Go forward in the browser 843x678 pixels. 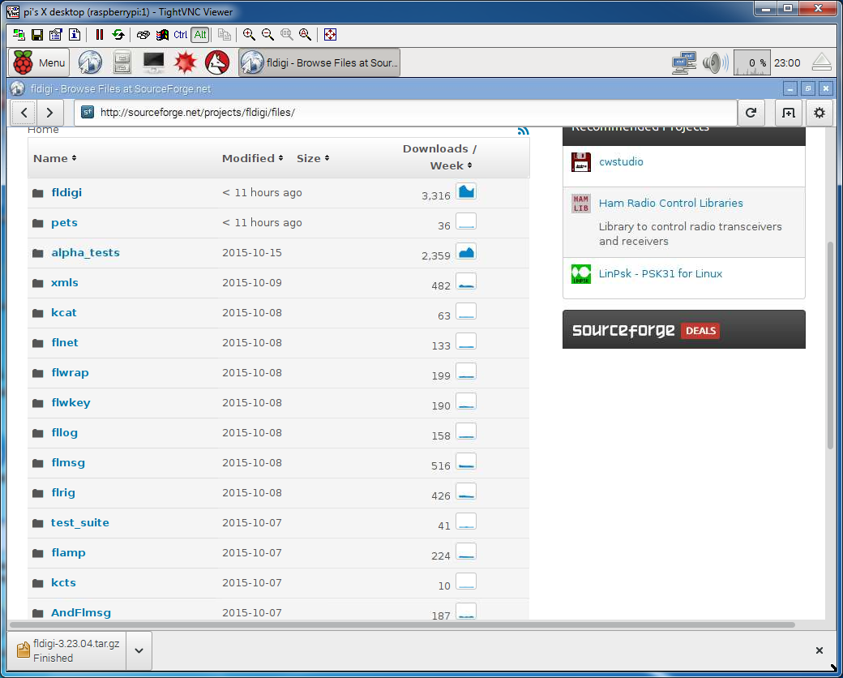(x=50, y=113)
